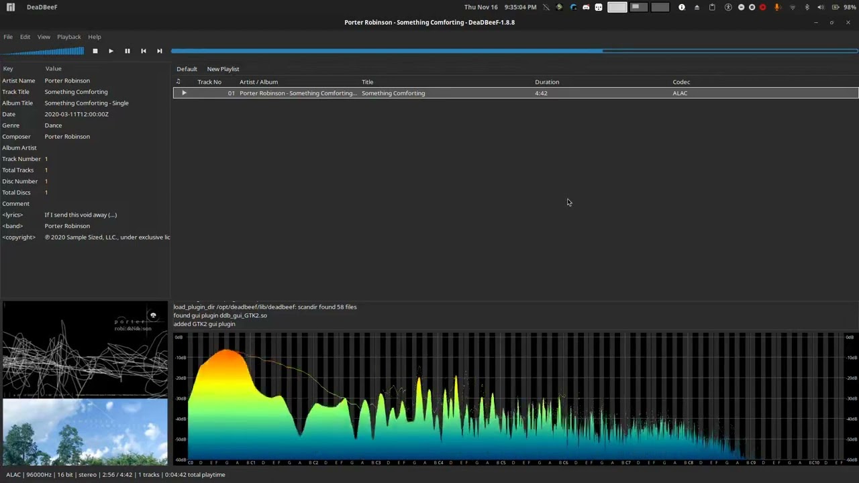
Task: Select the copyright value '℗ 2020 Sample Sized, LLC.'
Action: click(x=107, y=237)
